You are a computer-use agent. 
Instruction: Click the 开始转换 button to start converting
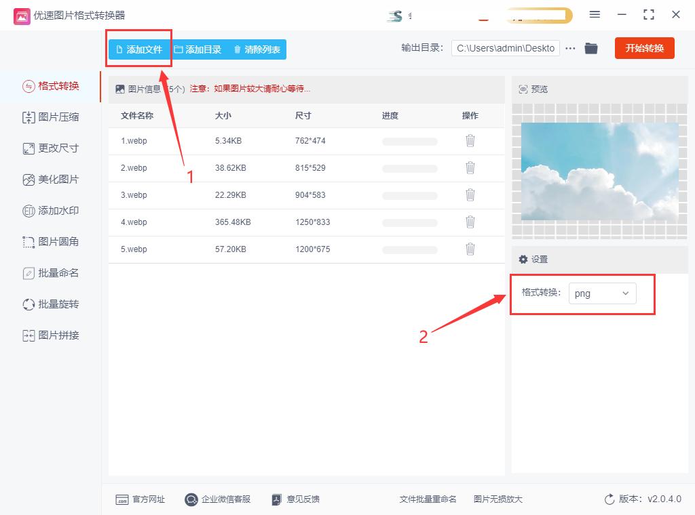(x=644, y=48)
